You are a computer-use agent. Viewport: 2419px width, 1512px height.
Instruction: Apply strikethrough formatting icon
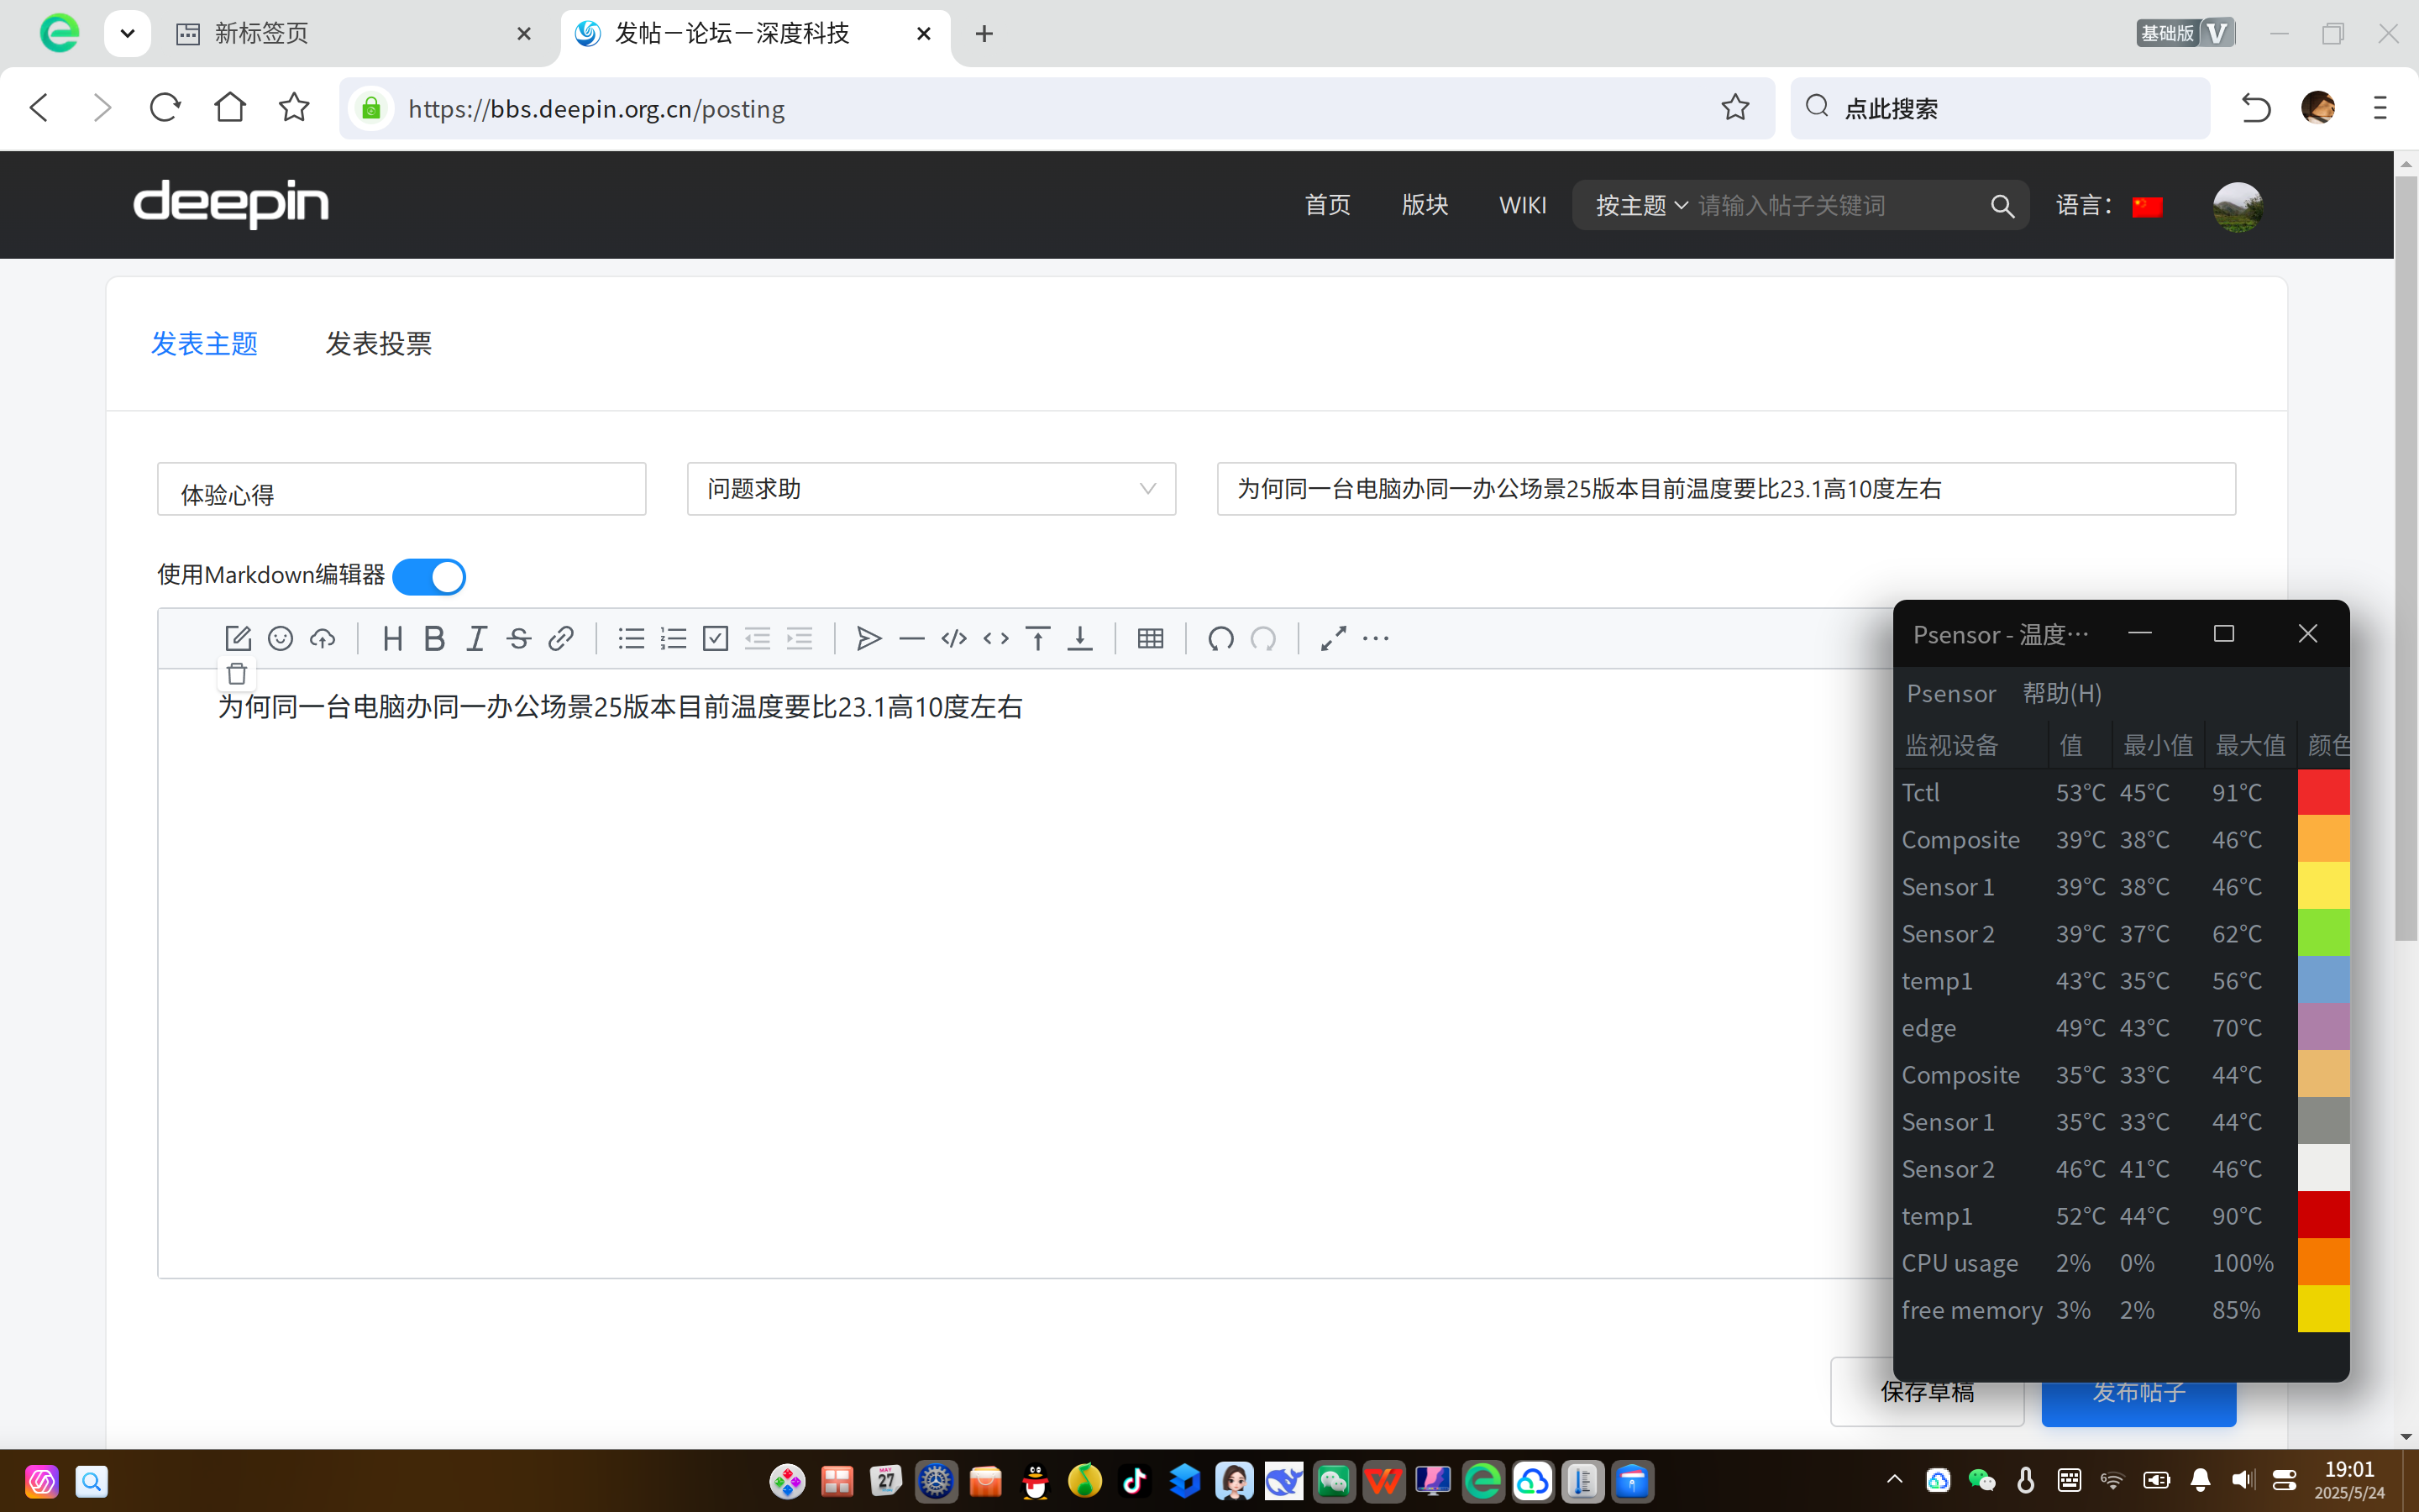(517, 638)
